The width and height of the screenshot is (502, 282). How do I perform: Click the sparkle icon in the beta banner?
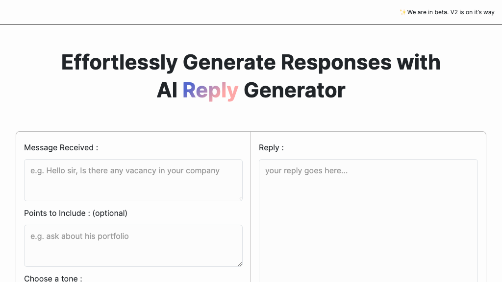[x=402, y=12]
